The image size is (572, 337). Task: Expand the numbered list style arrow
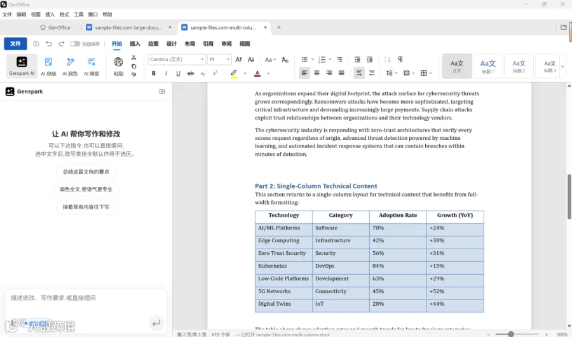(x=330, y=59)
